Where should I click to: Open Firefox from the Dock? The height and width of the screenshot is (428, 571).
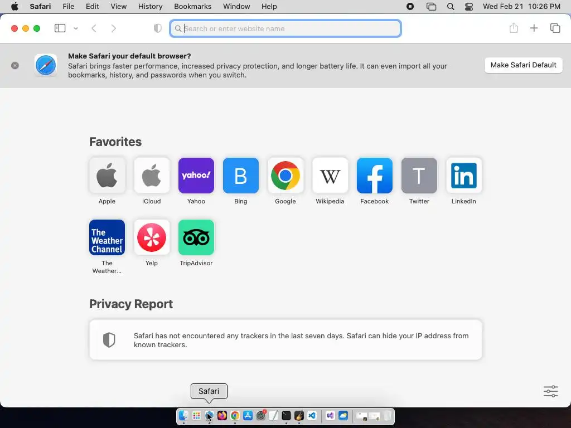[222, 415]
